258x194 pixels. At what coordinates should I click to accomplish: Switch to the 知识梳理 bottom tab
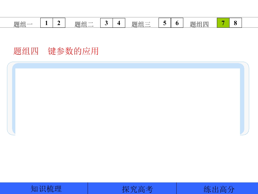[44, 188]
